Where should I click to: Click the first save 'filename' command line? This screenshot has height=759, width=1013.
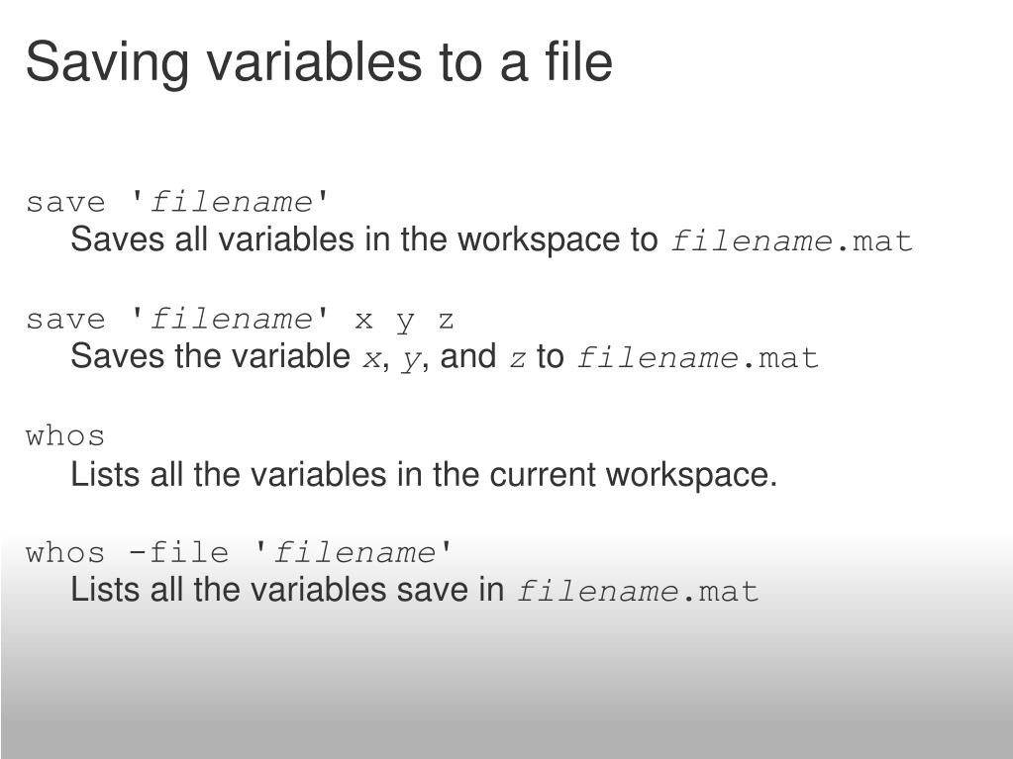tap(177, 202)
